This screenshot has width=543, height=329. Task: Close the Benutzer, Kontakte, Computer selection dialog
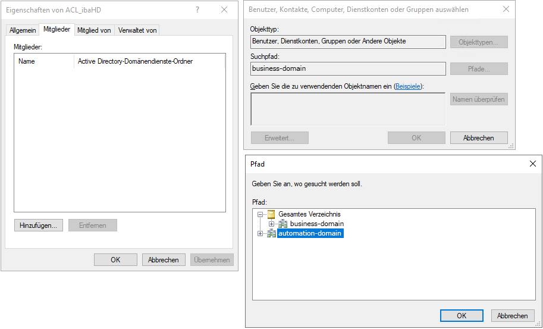coord(506,10)
